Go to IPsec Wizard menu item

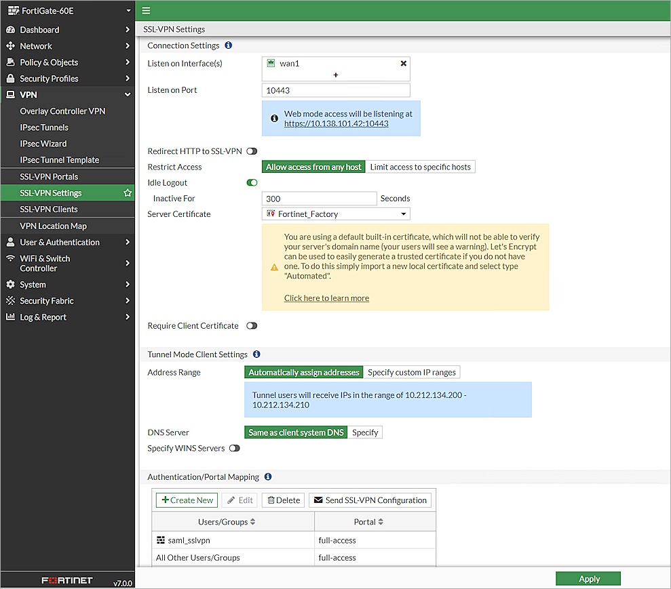(43, 144)
